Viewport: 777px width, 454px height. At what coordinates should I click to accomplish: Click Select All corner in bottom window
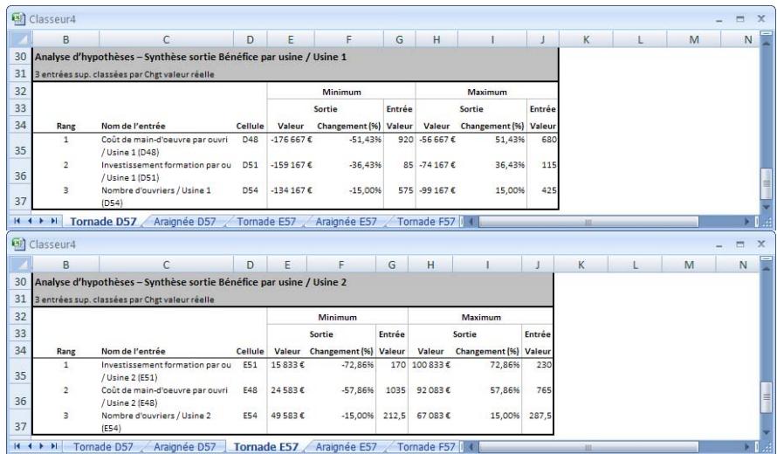coord(20,265)
